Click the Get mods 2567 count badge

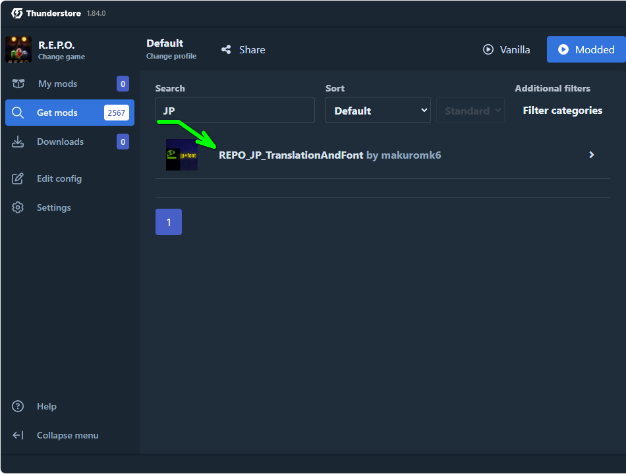(116, 113)
